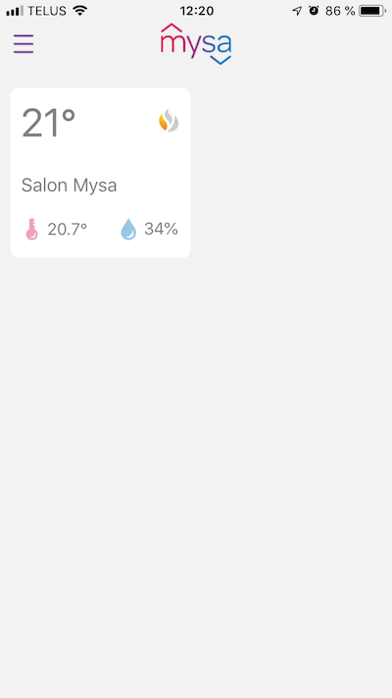Click the blue humidity droplet icon
Viewport: 392px width, 698px height.
pos(128,230)
